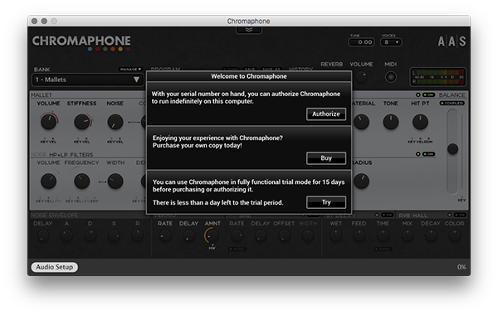498x315 pixels.
Task: Toggle the Coupled switch under Balance
Action: coord(452,103)
